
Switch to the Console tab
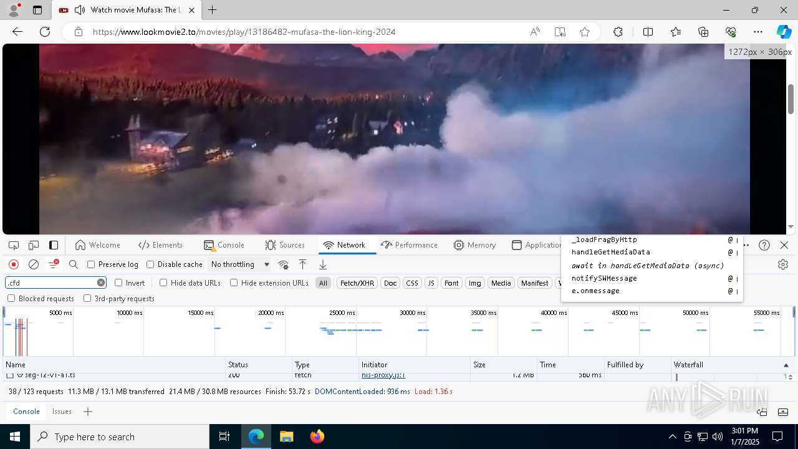pyautogui.click(x=224, y=245)
